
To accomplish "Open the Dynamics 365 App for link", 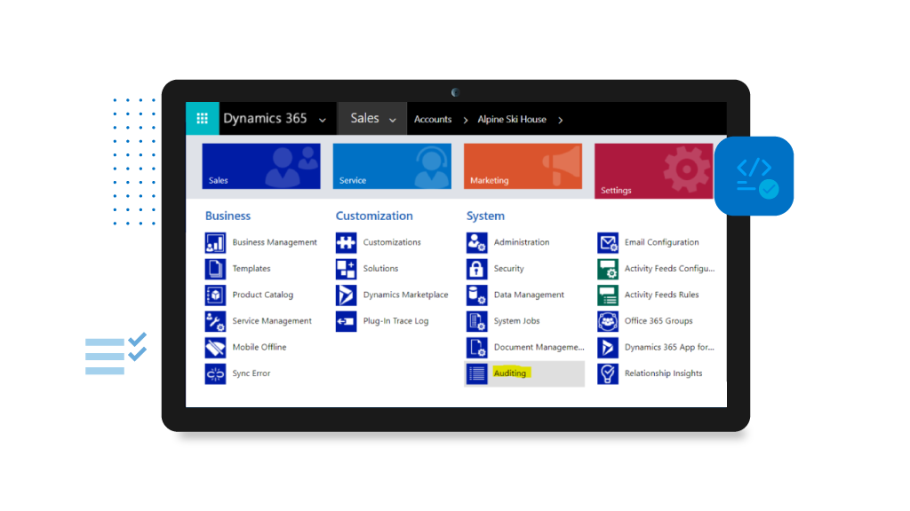I will point(669,347).
